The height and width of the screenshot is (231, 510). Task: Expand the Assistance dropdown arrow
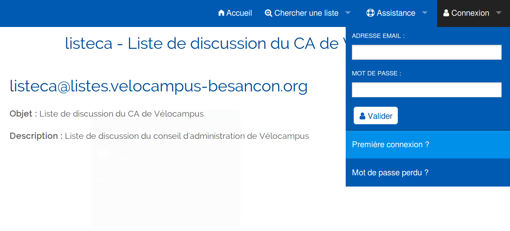(x=425, y=13)
